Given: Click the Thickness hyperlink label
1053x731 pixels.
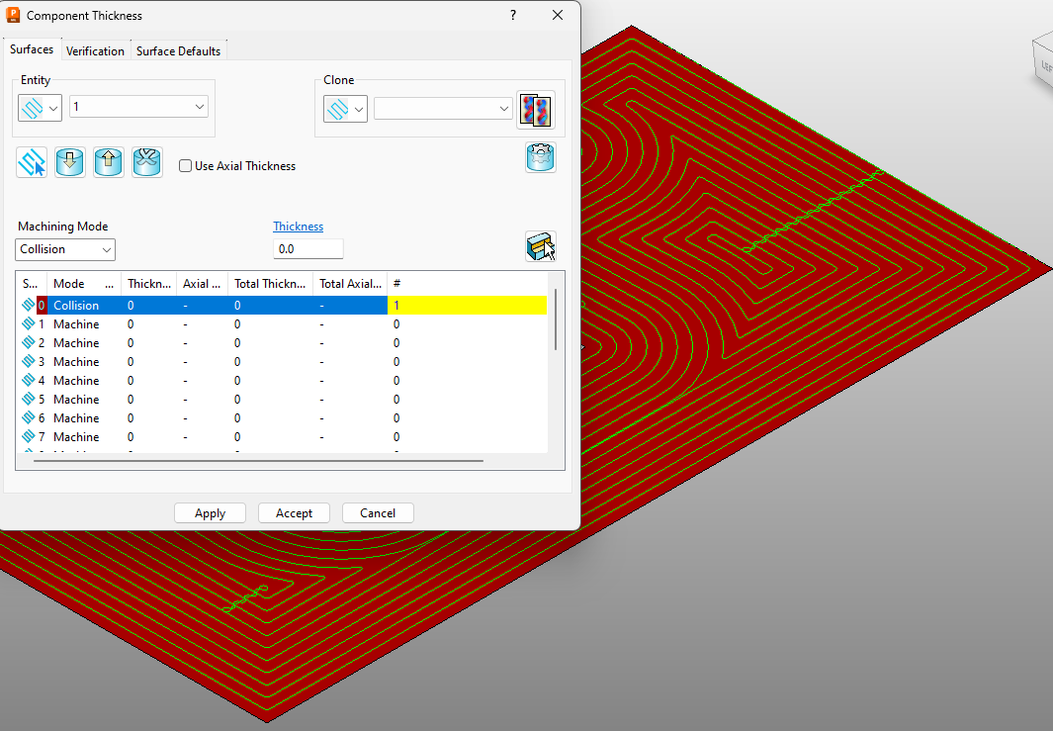Looking at the screenshot, I should point(298,226).
